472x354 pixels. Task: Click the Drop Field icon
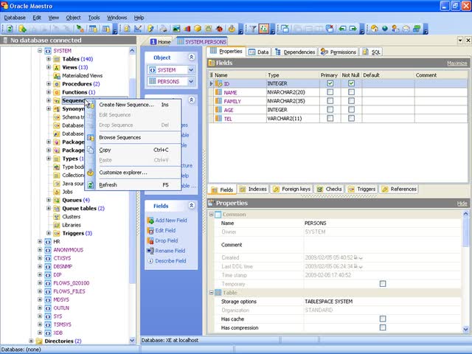150,240
